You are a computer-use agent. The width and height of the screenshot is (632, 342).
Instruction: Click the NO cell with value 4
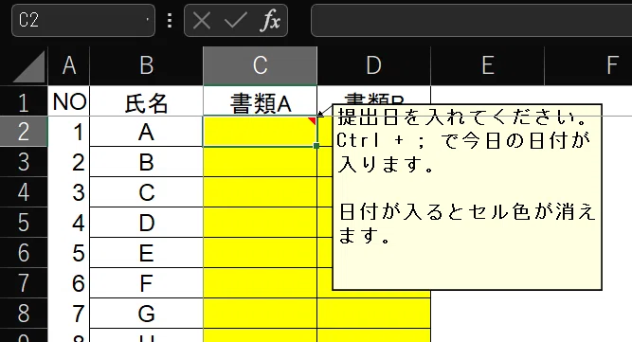[x=69, y=223]
